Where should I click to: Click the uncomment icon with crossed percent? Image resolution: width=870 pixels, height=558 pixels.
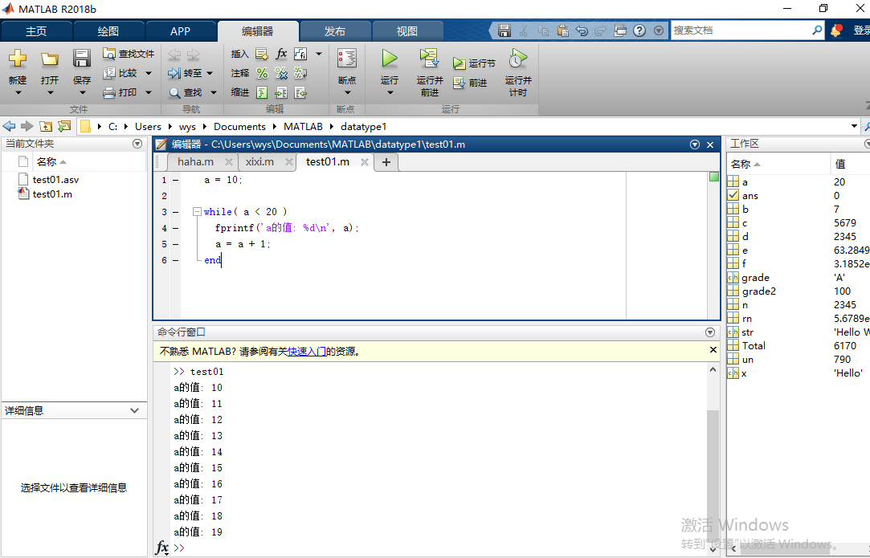281,73
